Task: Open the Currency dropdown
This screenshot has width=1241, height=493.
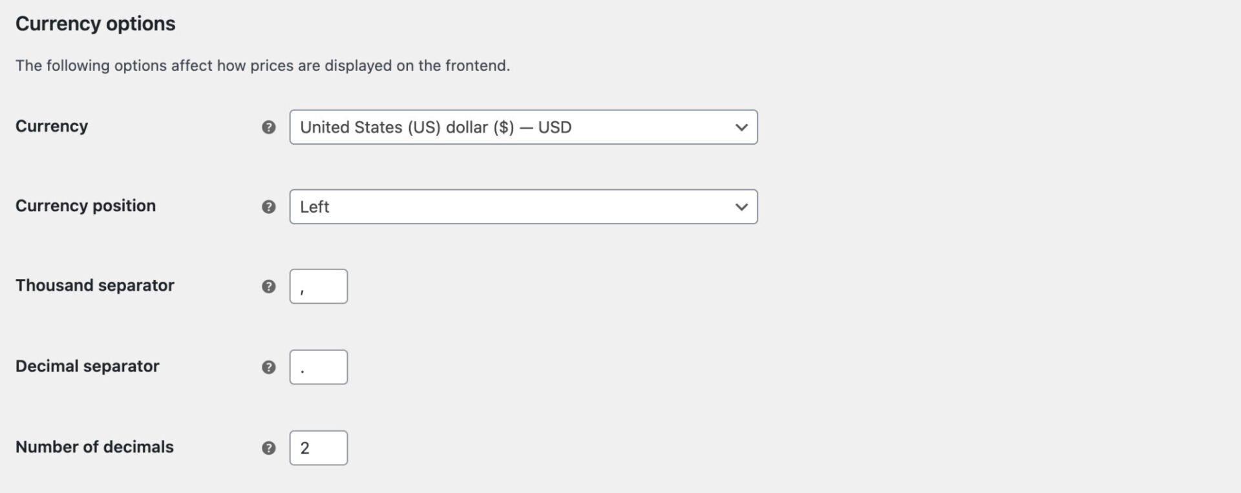Action: (x=524, y=127)
